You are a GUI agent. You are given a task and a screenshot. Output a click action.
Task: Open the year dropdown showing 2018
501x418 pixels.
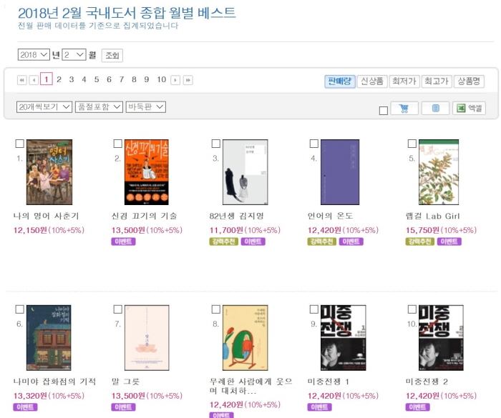[x=34, y=54]
